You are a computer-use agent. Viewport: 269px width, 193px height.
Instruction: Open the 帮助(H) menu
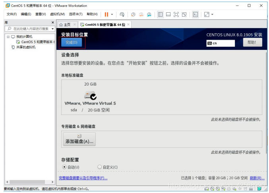(x=92, y=14)
